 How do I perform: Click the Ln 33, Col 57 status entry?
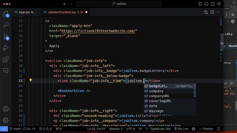[x=96, y=129]
